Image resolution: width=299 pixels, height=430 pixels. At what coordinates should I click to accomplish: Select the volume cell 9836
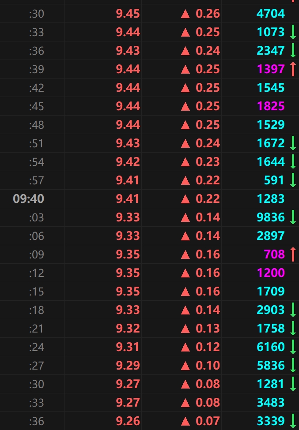[x=270, y=217]
